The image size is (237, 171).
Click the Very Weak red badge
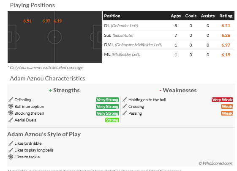click(x=222, y=99)
